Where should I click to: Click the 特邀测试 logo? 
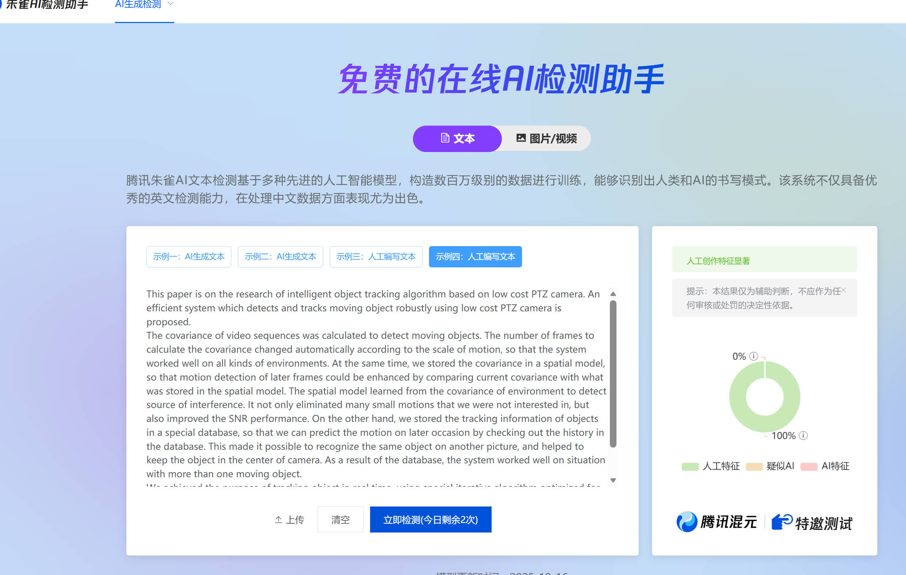pos(812,523)
